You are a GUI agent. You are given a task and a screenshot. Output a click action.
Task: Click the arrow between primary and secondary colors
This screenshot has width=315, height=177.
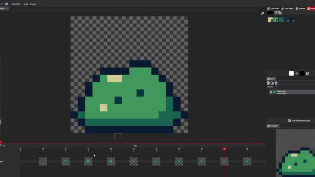[x=297, y=73]
